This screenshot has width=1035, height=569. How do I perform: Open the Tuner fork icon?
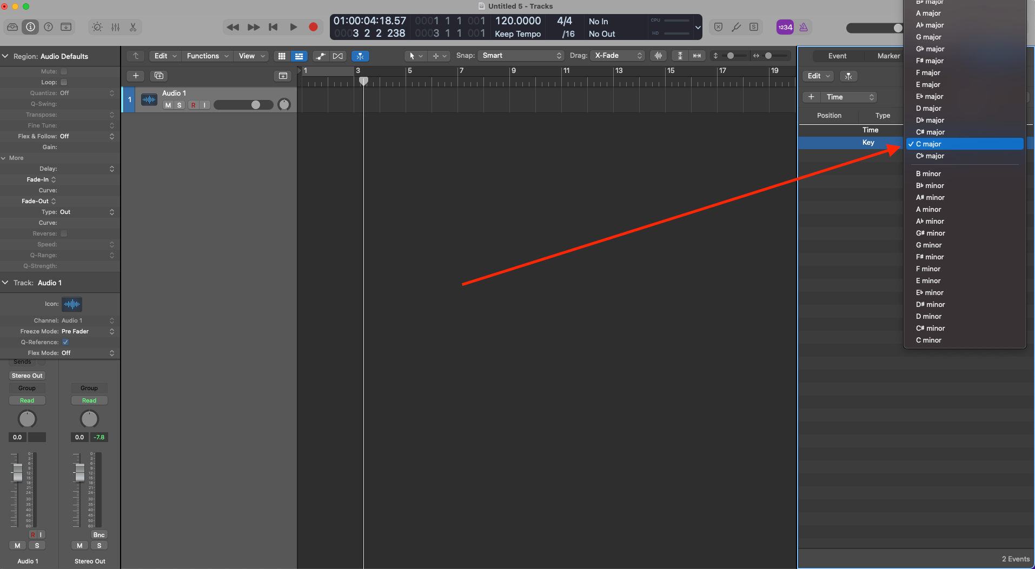pos(737,27)
